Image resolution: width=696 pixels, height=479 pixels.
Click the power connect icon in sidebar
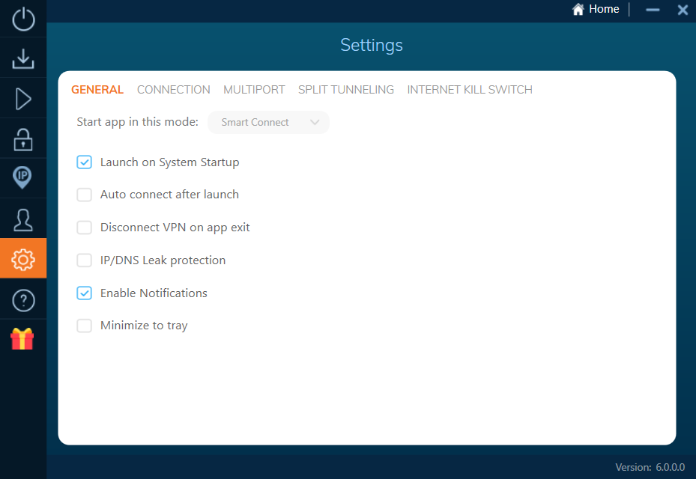pyautogui.click(x=23, y=19)
